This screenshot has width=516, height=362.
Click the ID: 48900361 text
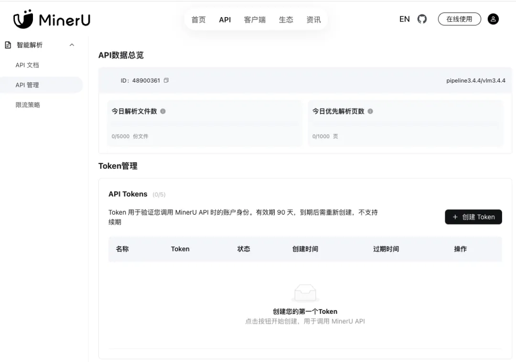[x=140, y=81]
